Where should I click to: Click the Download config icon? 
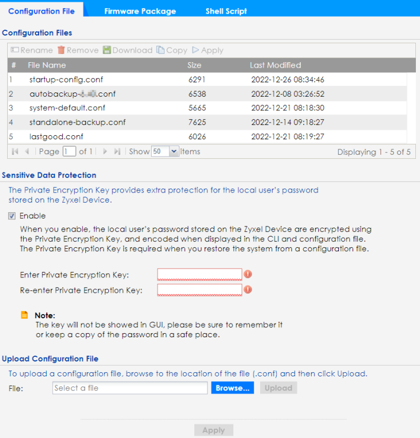107,50
